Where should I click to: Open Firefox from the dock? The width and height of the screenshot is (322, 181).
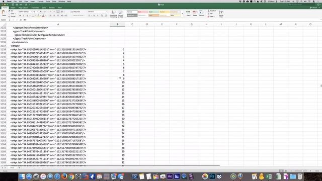pos(64,176)
